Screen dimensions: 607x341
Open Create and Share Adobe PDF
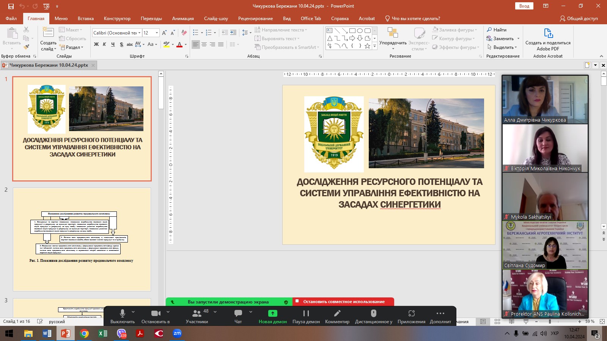tap(548, 39)
